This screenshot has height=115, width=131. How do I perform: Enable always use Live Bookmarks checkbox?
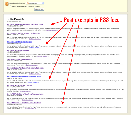click(10, 6)
